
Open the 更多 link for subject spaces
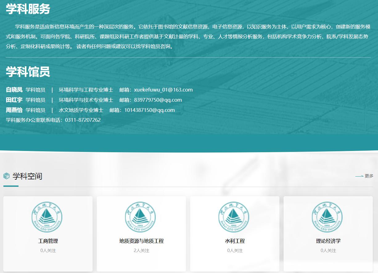369,176
